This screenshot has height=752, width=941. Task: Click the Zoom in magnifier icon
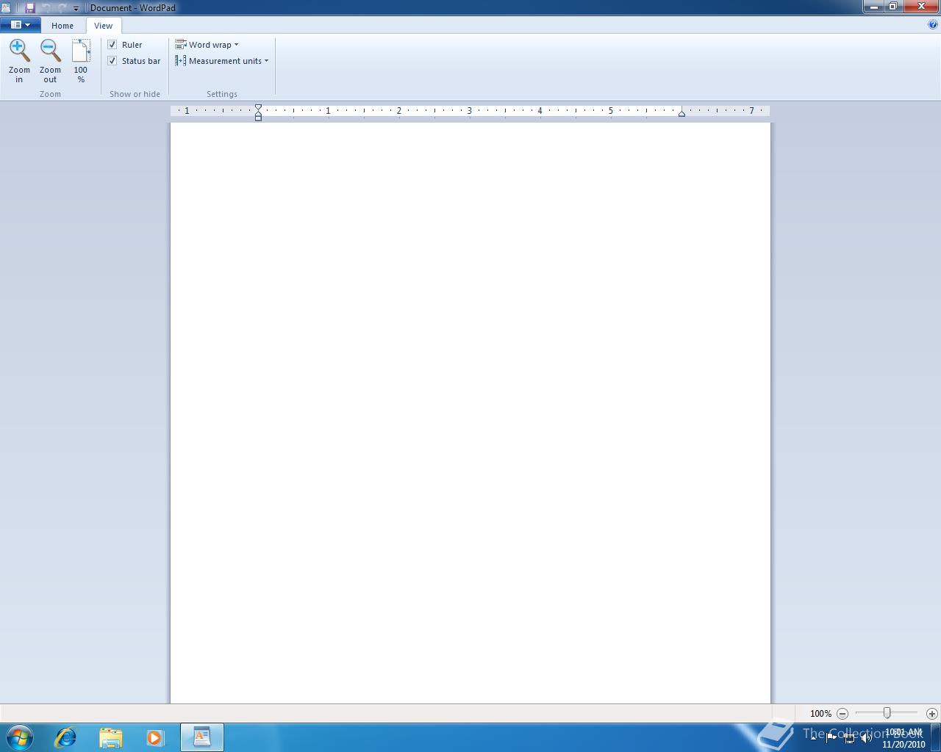(19, 51)
